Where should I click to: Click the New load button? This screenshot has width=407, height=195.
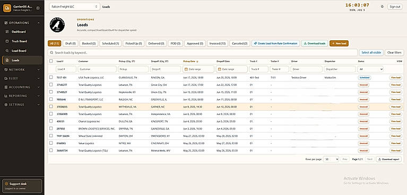(339, 43)
